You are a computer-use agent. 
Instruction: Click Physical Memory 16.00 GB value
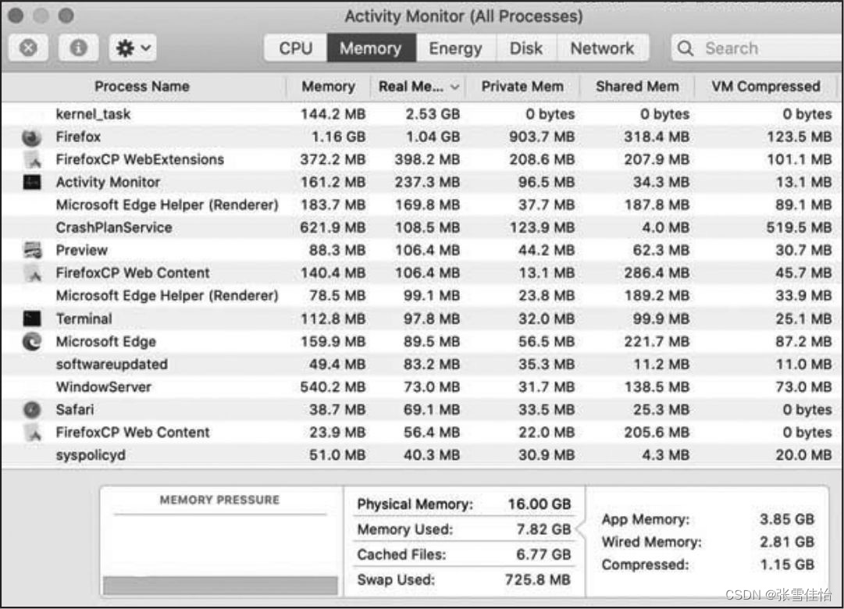(x=540, y=504)
